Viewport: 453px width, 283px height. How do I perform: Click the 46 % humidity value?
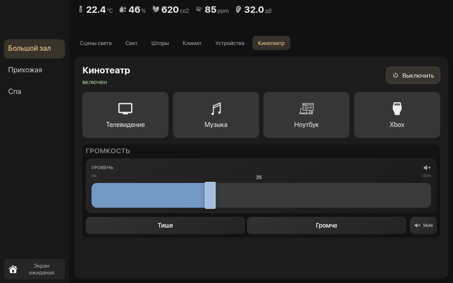click(137, 10)
